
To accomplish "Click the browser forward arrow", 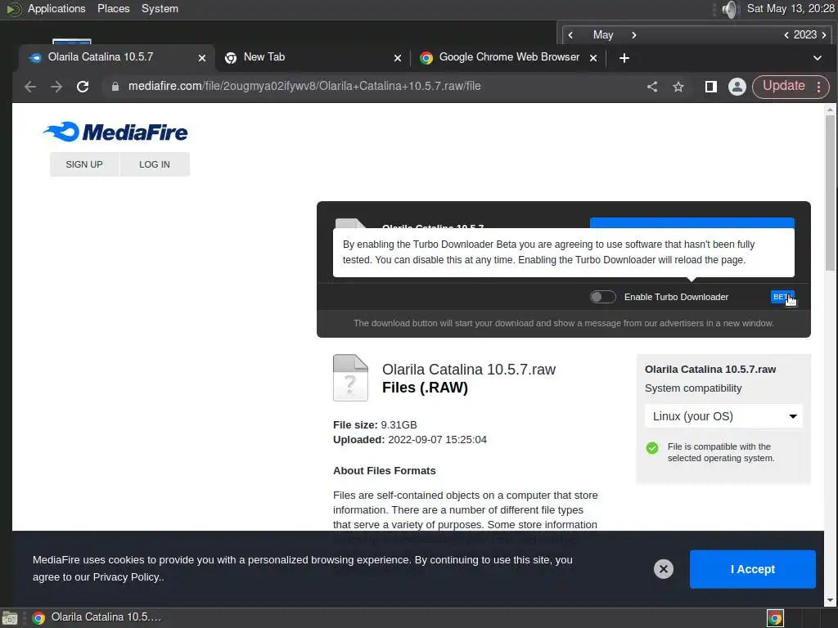I will [56, 87].
